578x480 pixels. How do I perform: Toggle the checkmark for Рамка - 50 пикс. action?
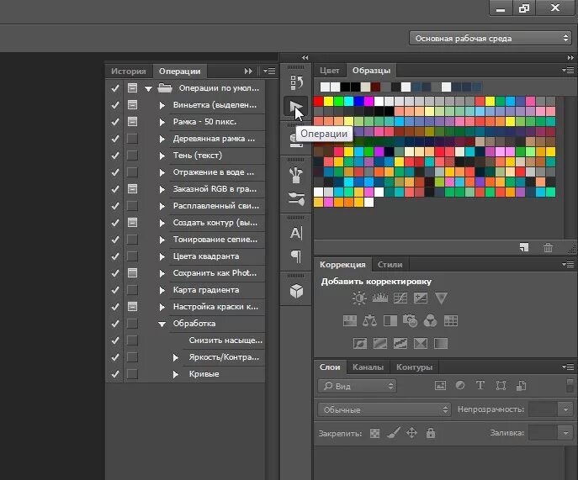[x=115, y=122]
